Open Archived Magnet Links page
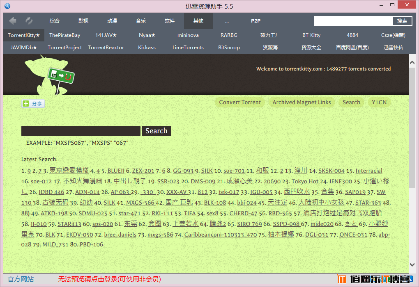 point(302,102)
